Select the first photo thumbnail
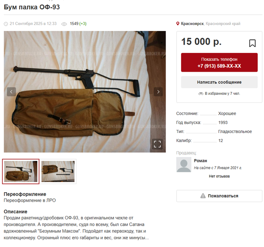This screenshot has height=247, width=264. click(x=21, y=171)
